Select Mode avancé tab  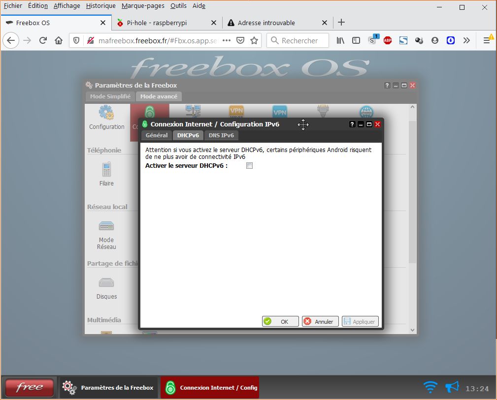159,96
